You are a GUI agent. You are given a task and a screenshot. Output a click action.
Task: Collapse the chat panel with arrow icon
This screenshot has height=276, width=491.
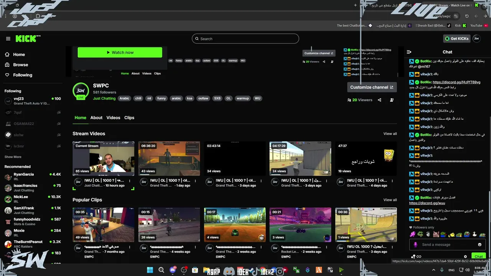(x=409, y=52)
